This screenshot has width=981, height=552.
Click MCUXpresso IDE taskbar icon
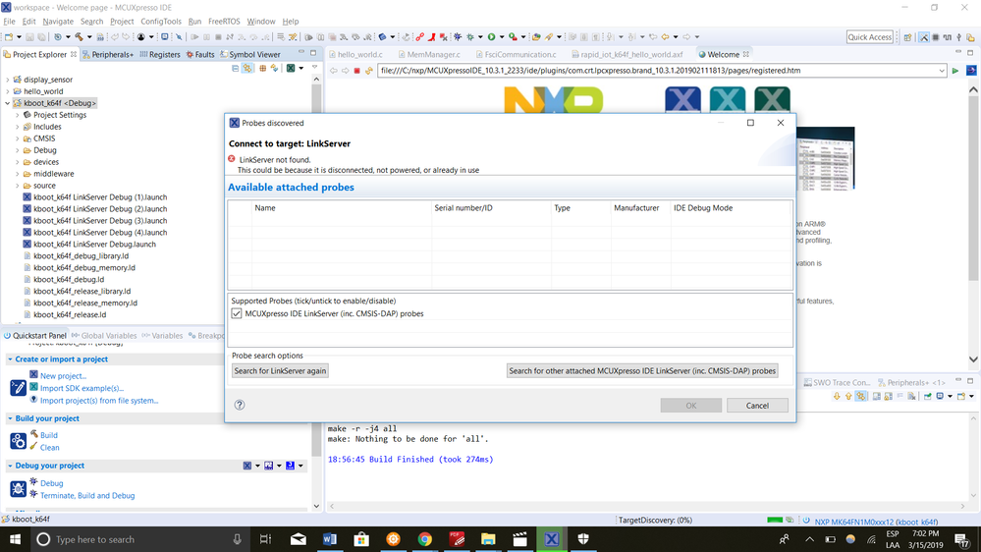coord(551,539)
